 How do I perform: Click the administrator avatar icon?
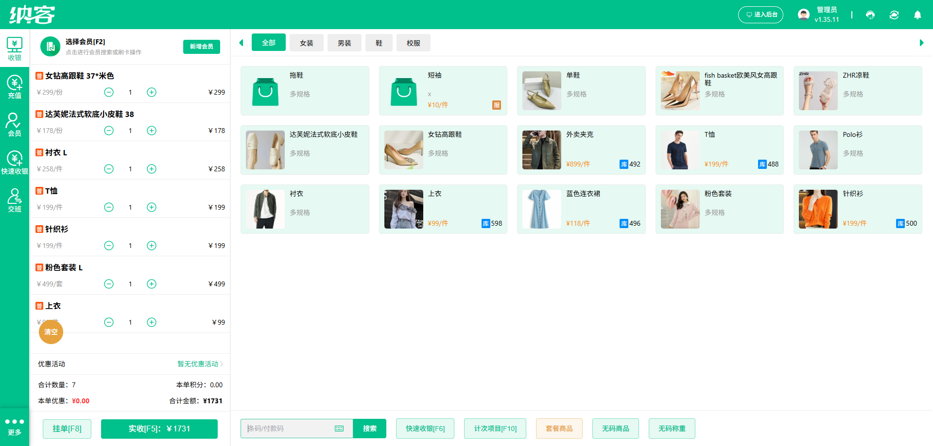click(x=804, y=15)
